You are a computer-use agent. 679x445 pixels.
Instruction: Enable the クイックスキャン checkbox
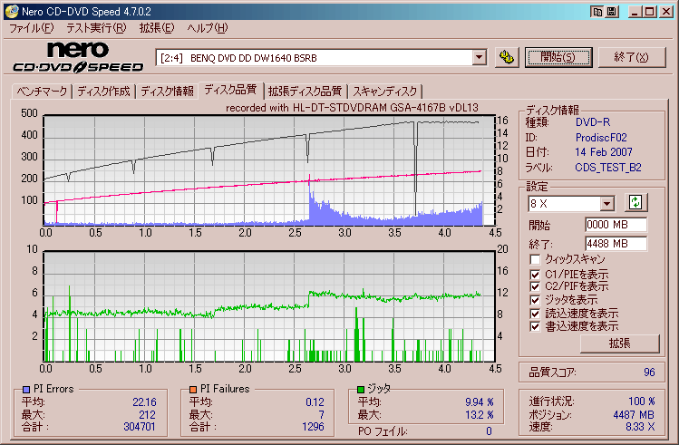[535, 259]
